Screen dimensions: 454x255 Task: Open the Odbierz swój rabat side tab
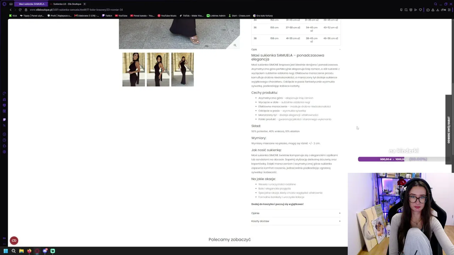[449, 130]
